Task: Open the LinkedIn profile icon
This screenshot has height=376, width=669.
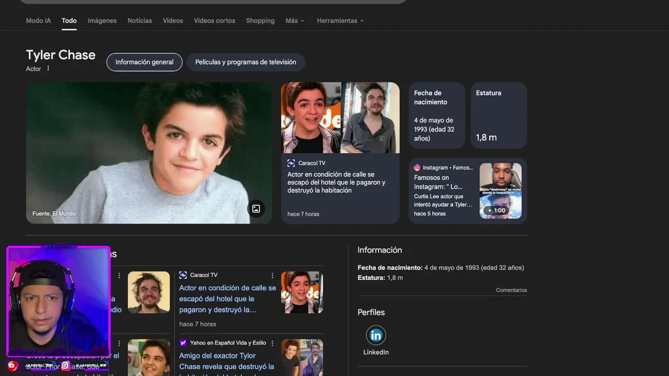Action: tap(376, 335)
